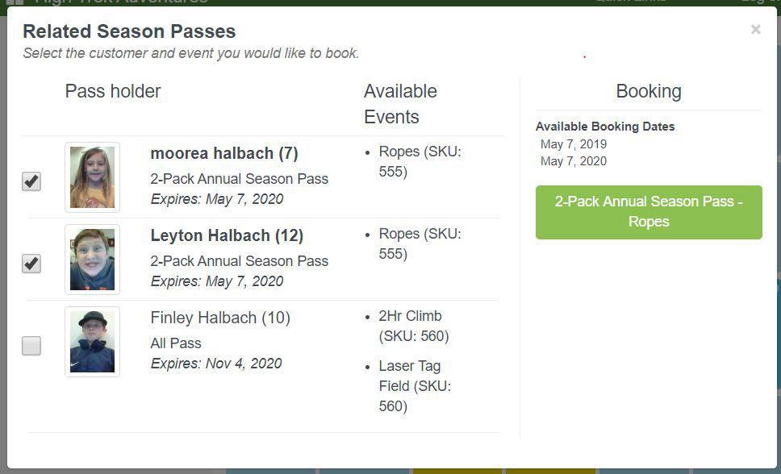Select Ropes event in moorea's row
This screenshot has width=781, height=474.
420,161
